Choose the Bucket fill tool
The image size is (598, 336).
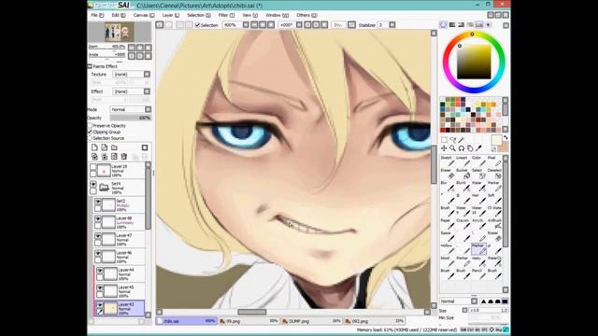point(463,174)
